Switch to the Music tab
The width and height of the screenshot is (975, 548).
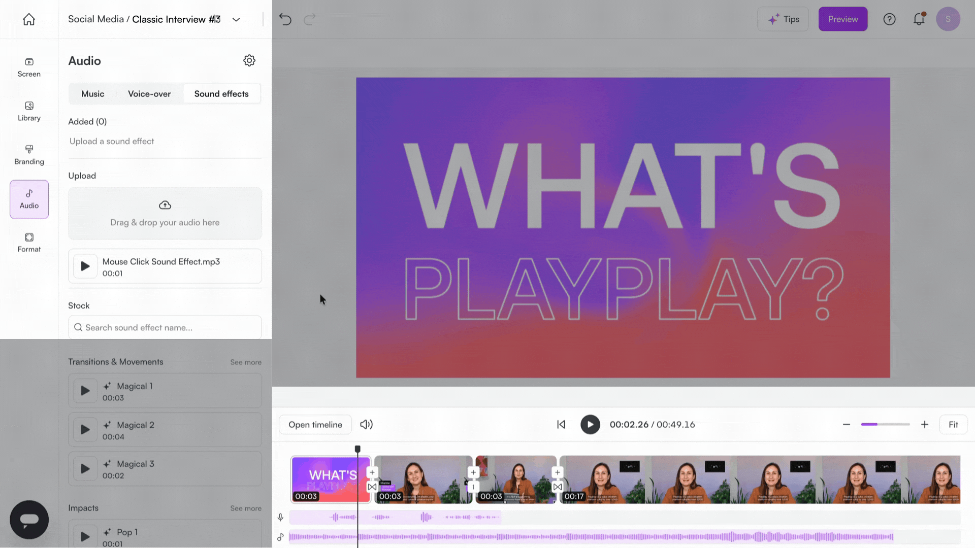[92, 94]
